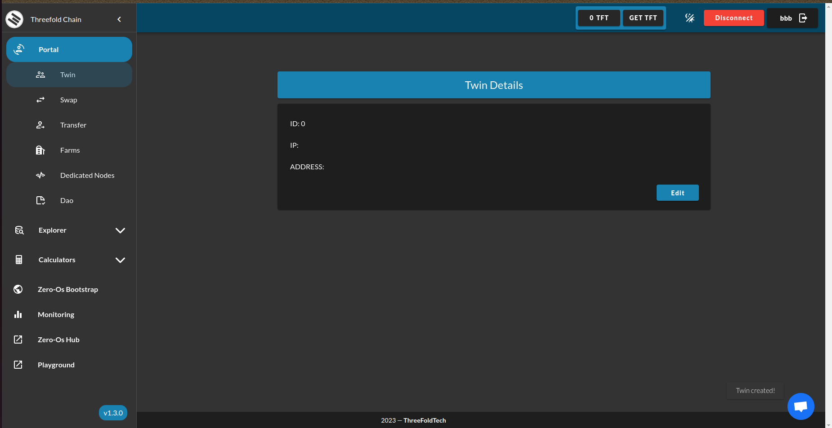Open the Zero-Os Hub external link
Viewport: 832px width, 428px height.
(58, 340)
